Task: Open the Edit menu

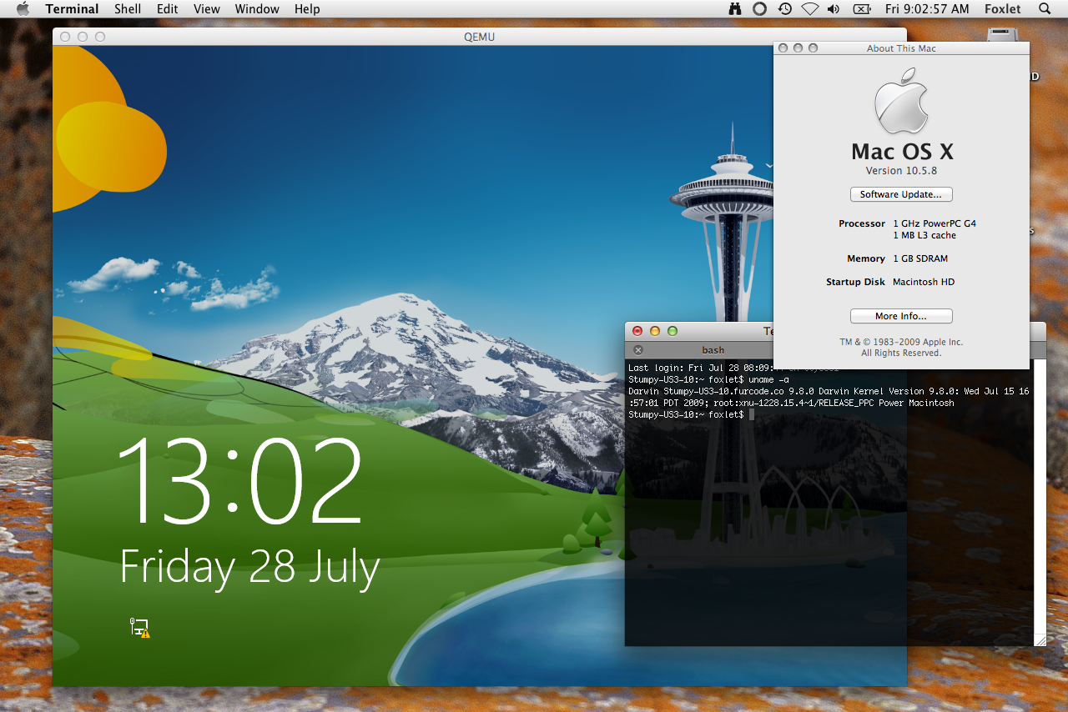Action: 168,9
